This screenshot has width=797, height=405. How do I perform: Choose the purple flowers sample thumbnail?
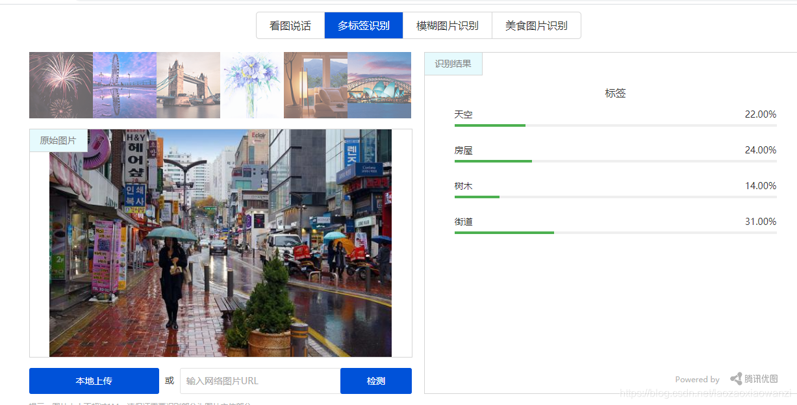click(x=252, y=85)
